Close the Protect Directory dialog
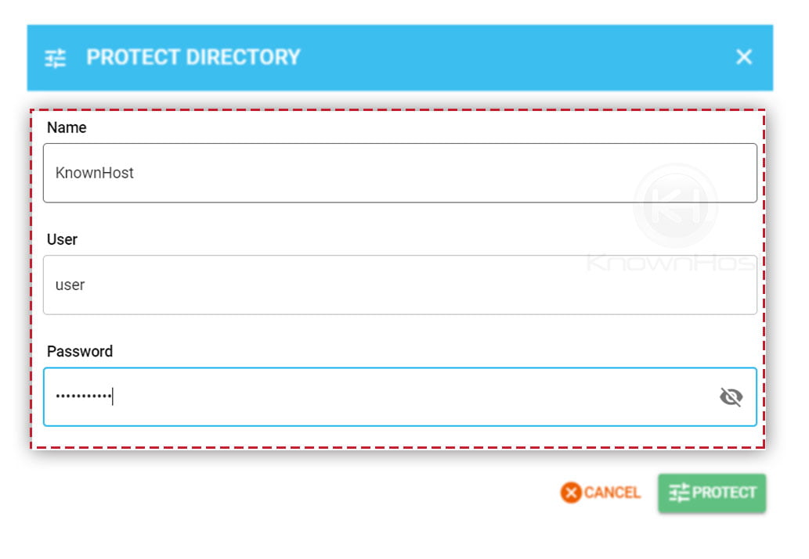The image size is (809, 559). [743, 56]
